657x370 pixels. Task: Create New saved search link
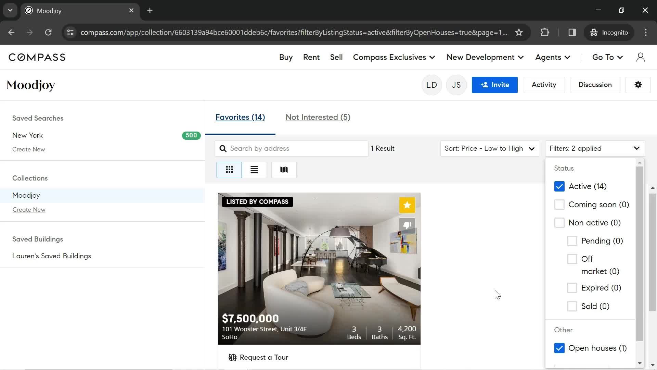coord(29,149)
